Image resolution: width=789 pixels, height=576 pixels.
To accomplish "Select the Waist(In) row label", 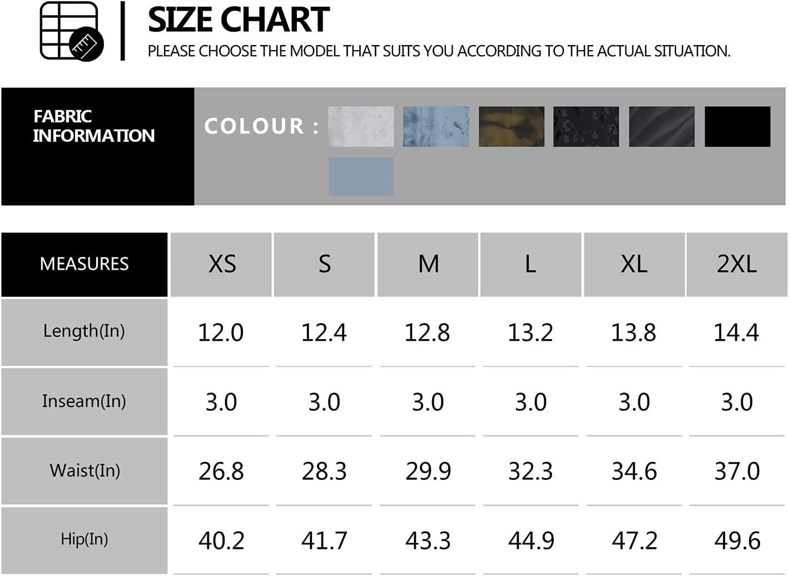I will [85, 471].
